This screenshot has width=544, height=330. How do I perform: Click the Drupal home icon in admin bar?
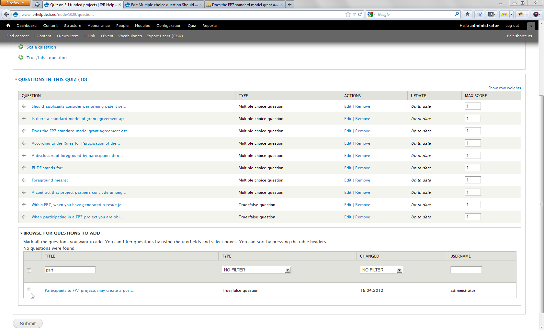[8, 26]
